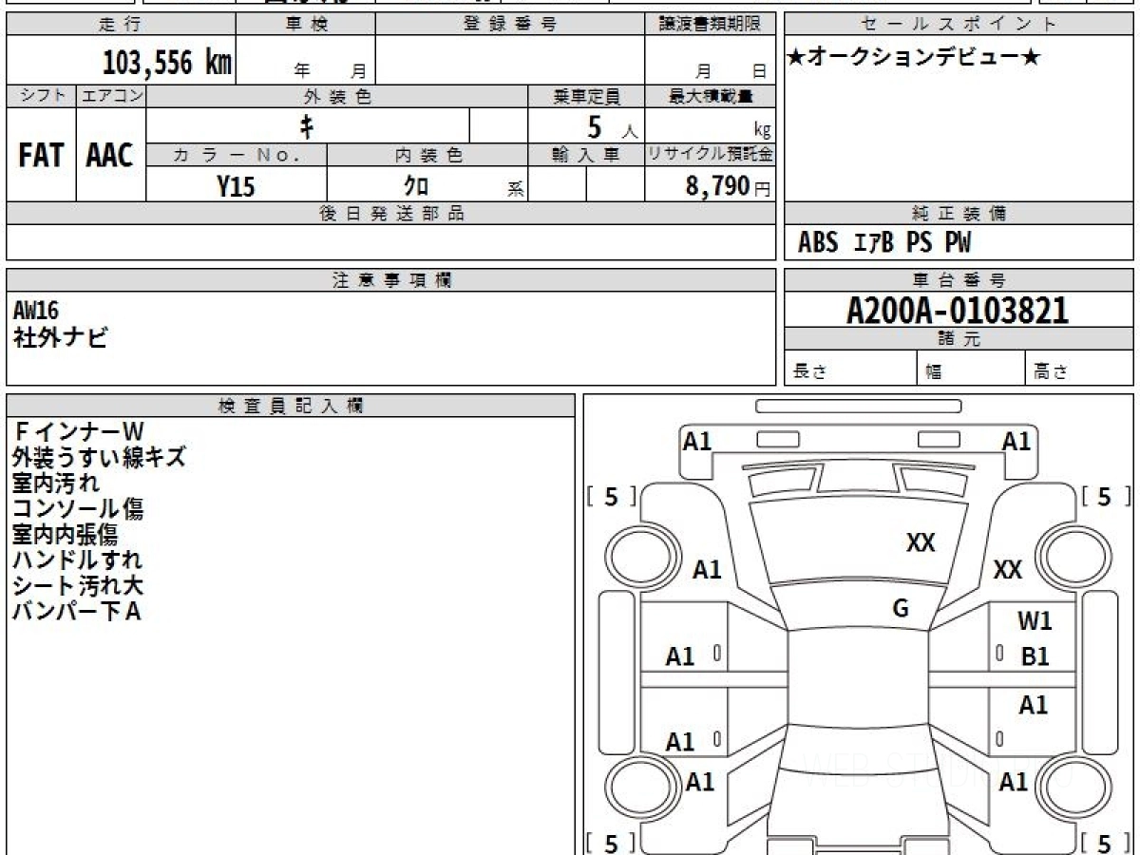Click the 乗車定員 header
The height and width of the screenshot is (855, 1140).
(x=586, y=96)
